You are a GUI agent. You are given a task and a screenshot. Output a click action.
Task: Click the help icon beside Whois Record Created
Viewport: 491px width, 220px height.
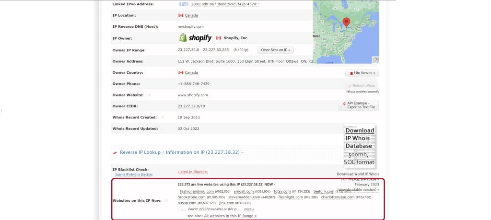[162, 117]
